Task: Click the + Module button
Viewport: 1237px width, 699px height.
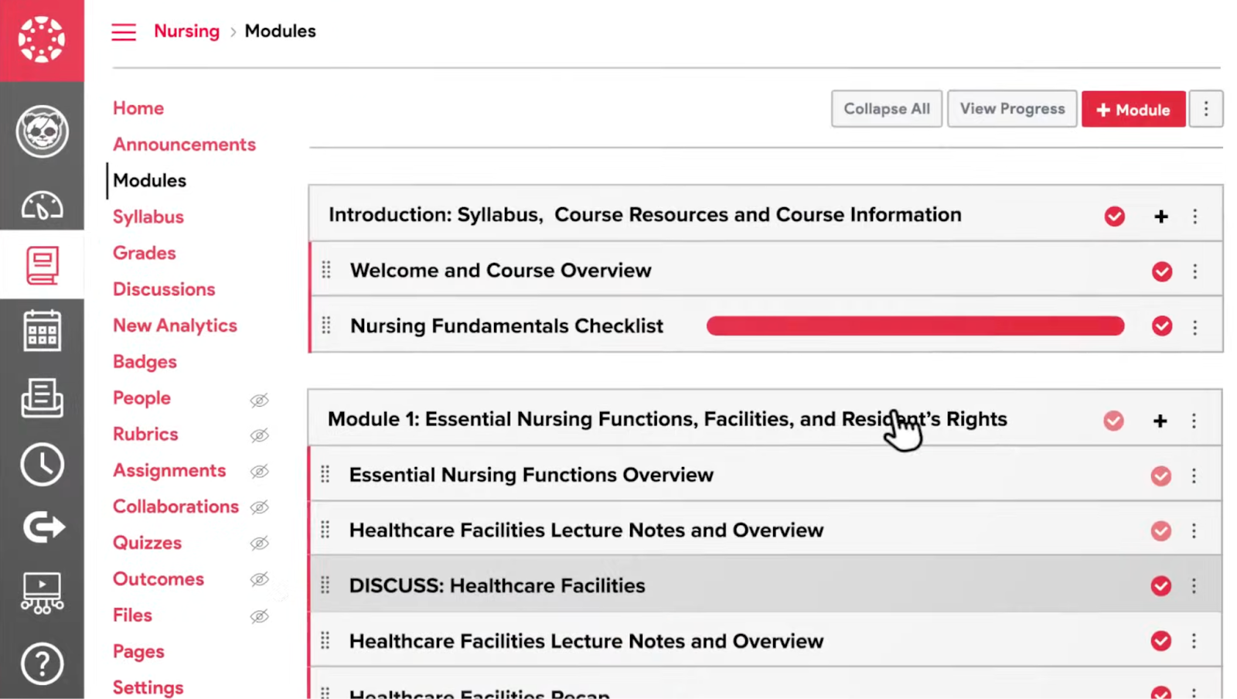Action: click(x=1133, y=109)
